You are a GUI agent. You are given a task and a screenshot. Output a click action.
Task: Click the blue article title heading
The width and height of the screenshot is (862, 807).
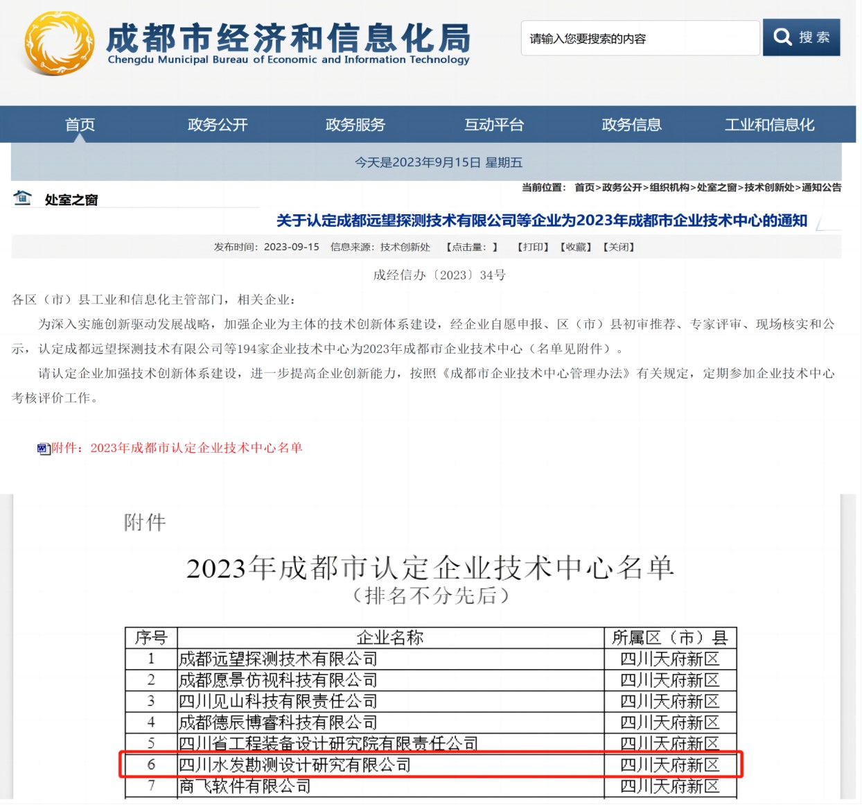click(x=541, y=220)
